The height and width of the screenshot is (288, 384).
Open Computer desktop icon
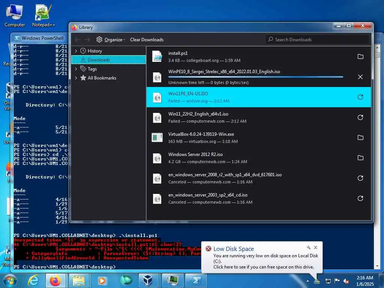tap(15, 15)
